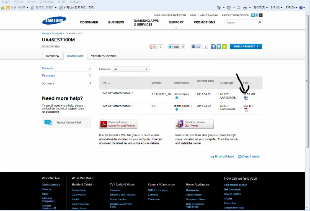Viewport: 310px width, 211px height.
Task: Open the 추천 사이트 favorites dropdown
Action: point(18,8)
